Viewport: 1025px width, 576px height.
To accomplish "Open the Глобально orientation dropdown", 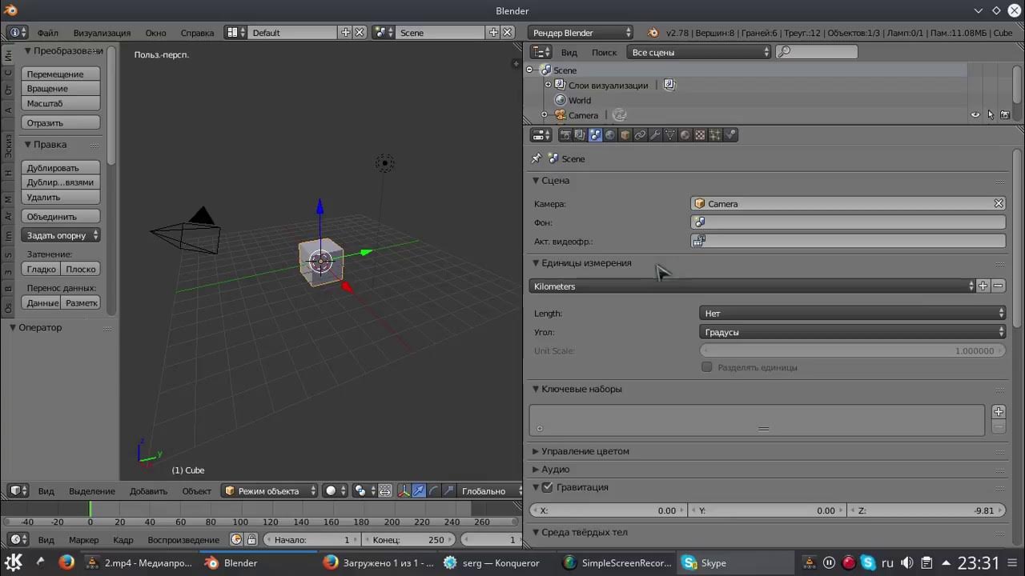I will (x=490, y=491).
